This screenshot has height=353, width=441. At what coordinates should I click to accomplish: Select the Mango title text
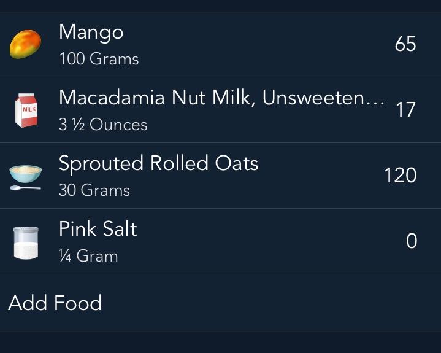[x=91, y=33]
